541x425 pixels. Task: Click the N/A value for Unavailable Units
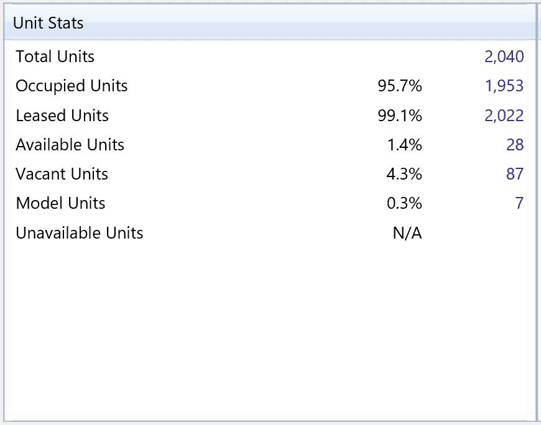tap(407, 233)
